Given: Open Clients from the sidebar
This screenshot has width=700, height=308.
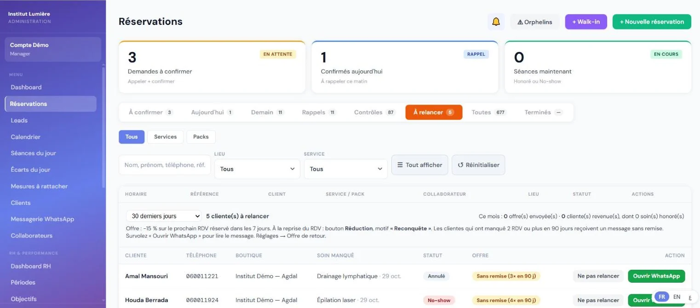Looking at the screenshot, I should coord(51,203).
